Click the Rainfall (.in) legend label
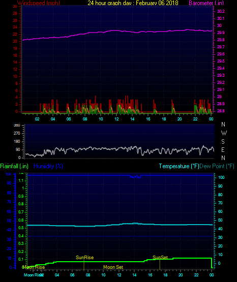Viewport: 237px width, 282px height. point(14,166)
